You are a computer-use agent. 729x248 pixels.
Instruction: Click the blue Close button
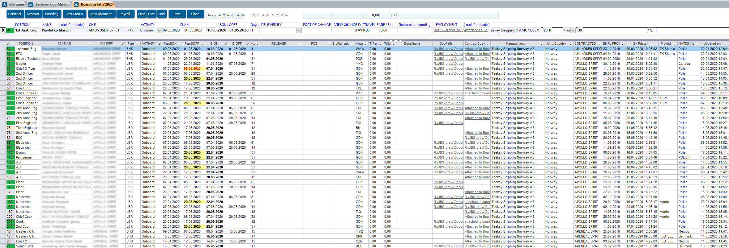[x=195, y=14]
